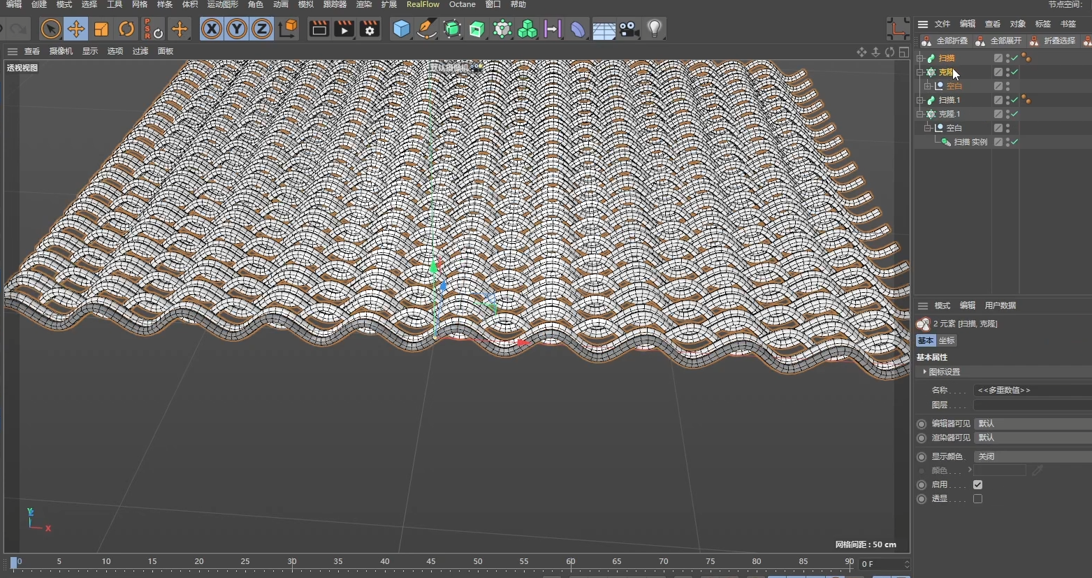This screenshot has width=1092, height=578.
Task: Open the Subdivision Surface generator icon
Action: (453, 29)
